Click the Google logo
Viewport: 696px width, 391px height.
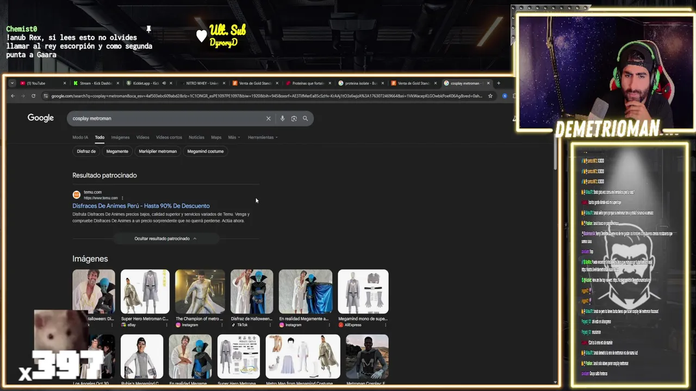(x=41, y=118)
